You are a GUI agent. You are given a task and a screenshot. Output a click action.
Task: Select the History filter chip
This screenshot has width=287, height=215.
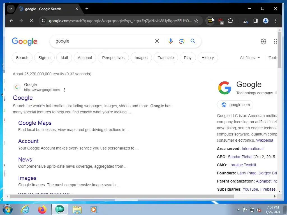[x=208, y=58]
